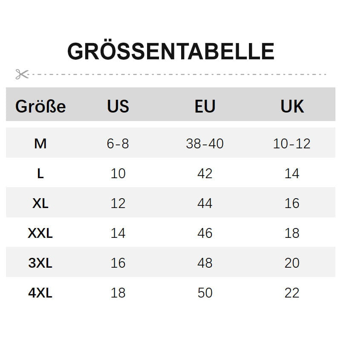341x341 pixels.
Task: Click EU value 44 in XL row
Action: (x=205, y=203)
